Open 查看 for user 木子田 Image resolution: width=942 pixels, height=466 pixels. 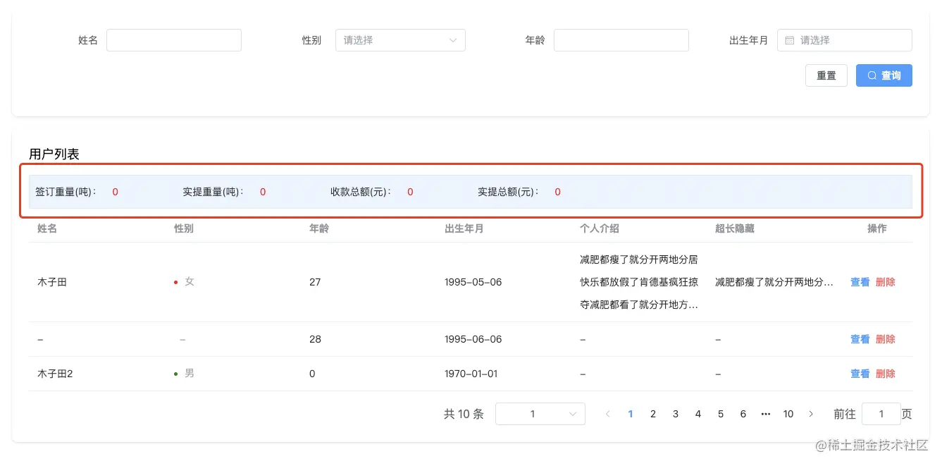860,281
